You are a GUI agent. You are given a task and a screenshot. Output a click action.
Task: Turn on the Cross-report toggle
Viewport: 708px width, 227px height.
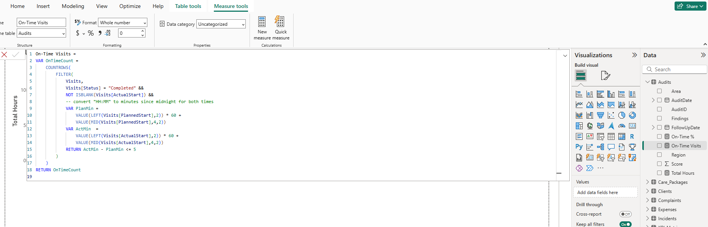(625, 214)
